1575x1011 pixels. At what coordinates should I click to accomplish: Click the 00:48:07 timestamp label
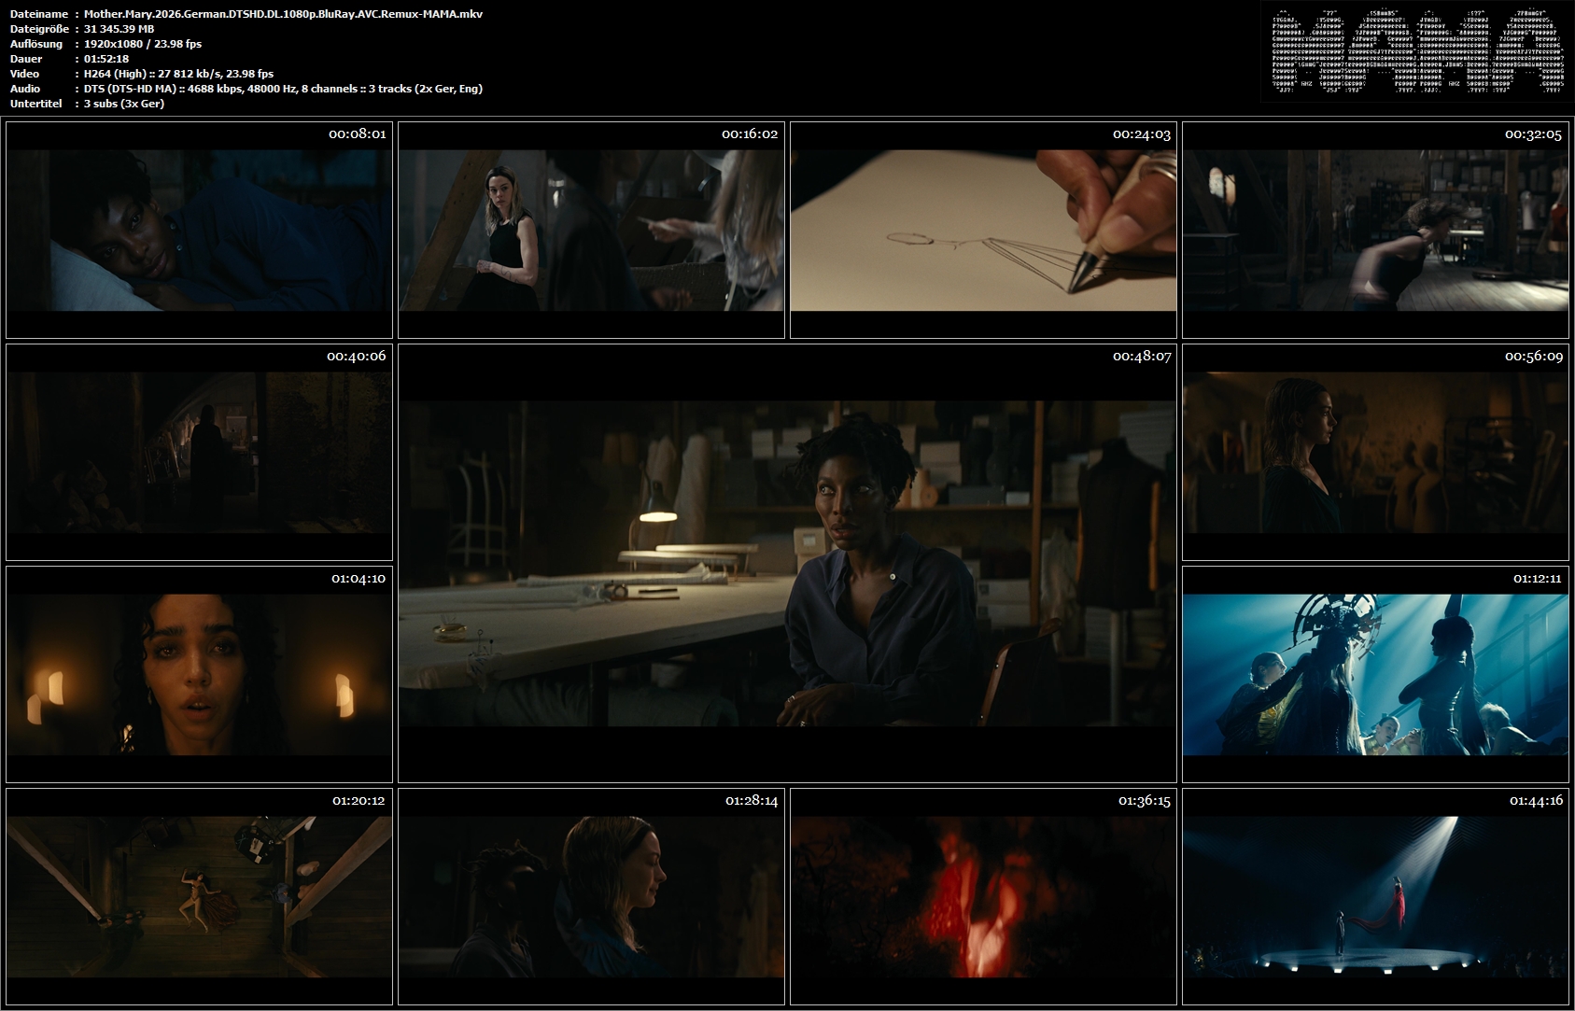pyautogui.click(x=1142, y=357)
